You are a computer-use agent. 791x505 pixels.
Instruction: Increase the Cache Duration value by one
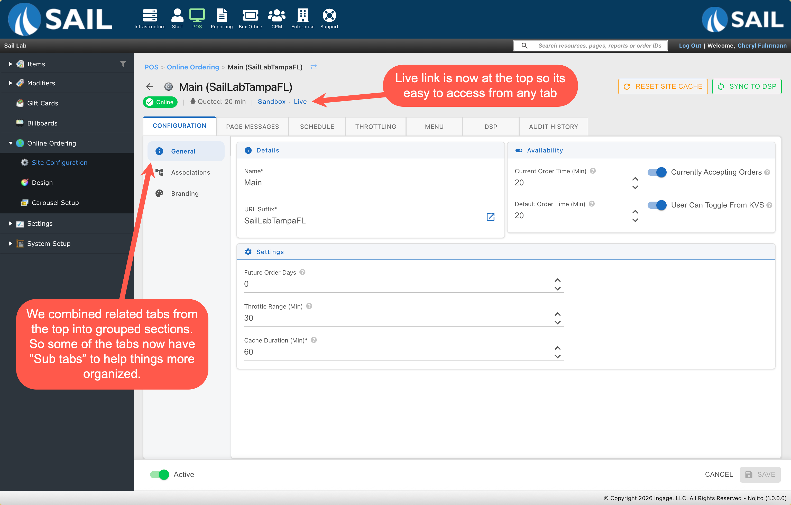(557, 348)
